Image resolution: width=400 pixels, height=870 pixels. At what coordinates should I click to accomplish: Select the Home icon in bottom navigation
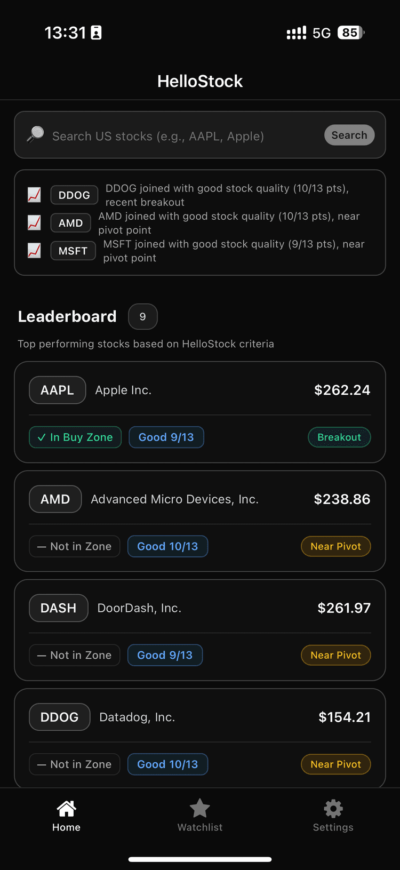(66, 808)
